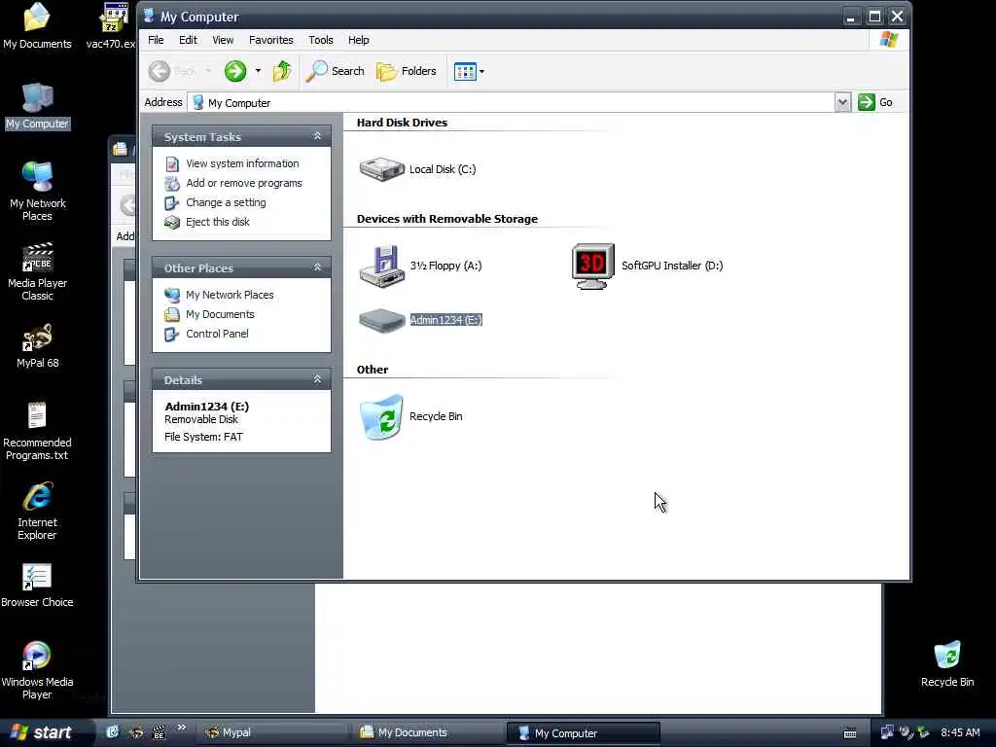Screen dimensions: 996x747
Task: Click the My Computer title bar icon
Action: pyautogui.click(x=149, y=16)
